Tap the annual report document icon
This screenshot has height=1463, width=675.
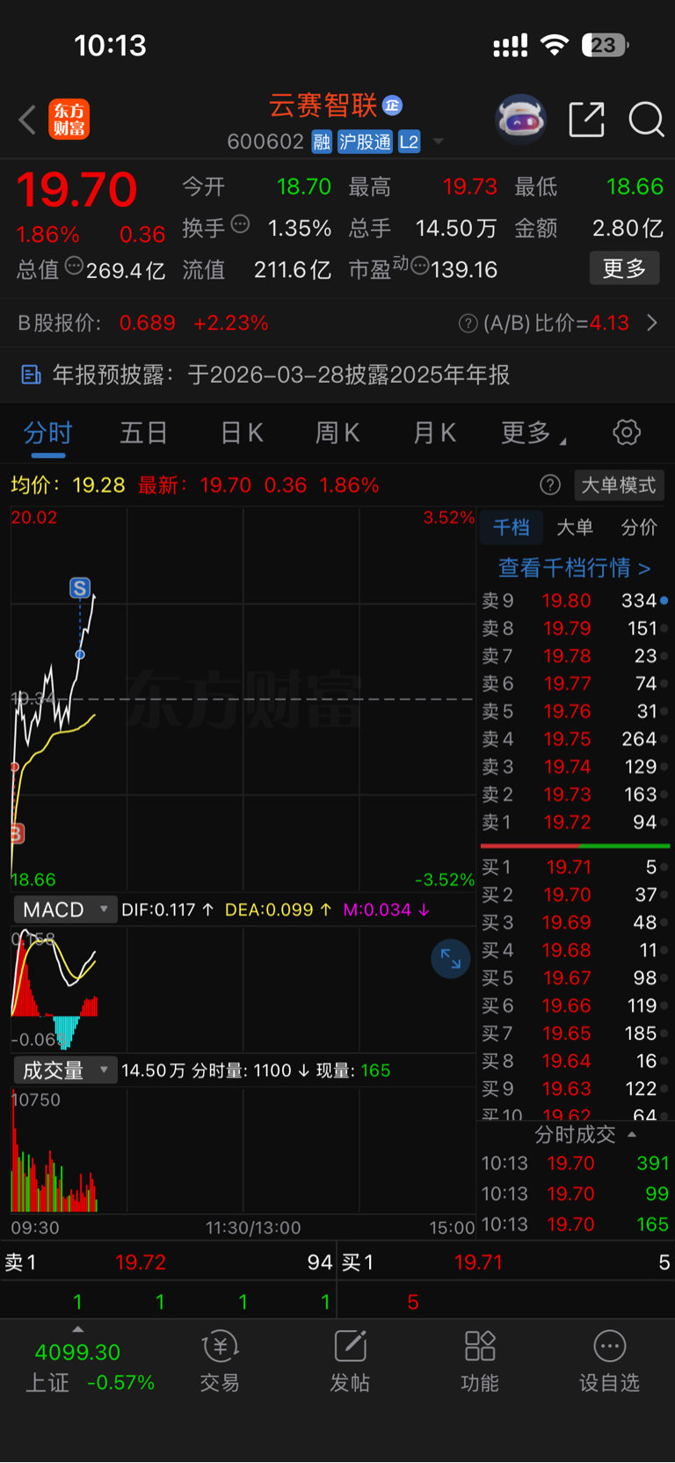31,375
